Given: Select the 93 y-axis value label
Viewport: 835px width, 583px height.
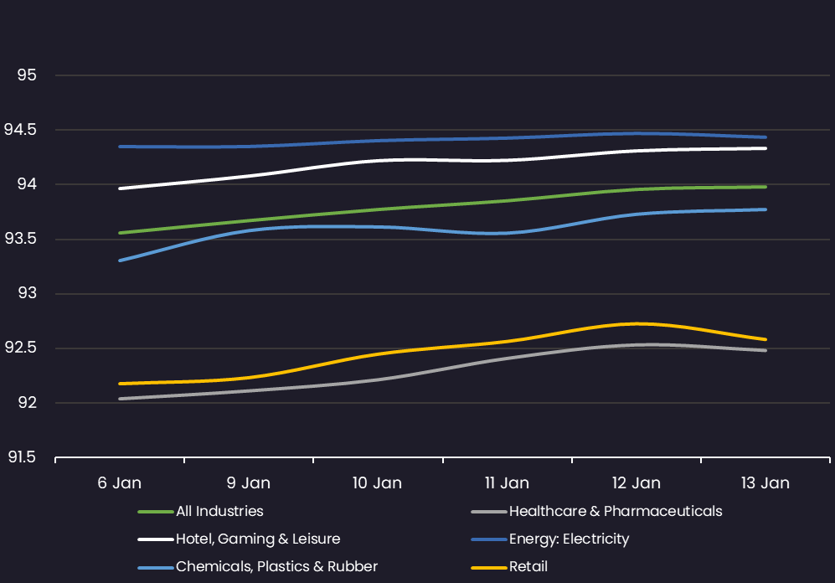Looking at the screenshot, I should (x=28, y=294).
